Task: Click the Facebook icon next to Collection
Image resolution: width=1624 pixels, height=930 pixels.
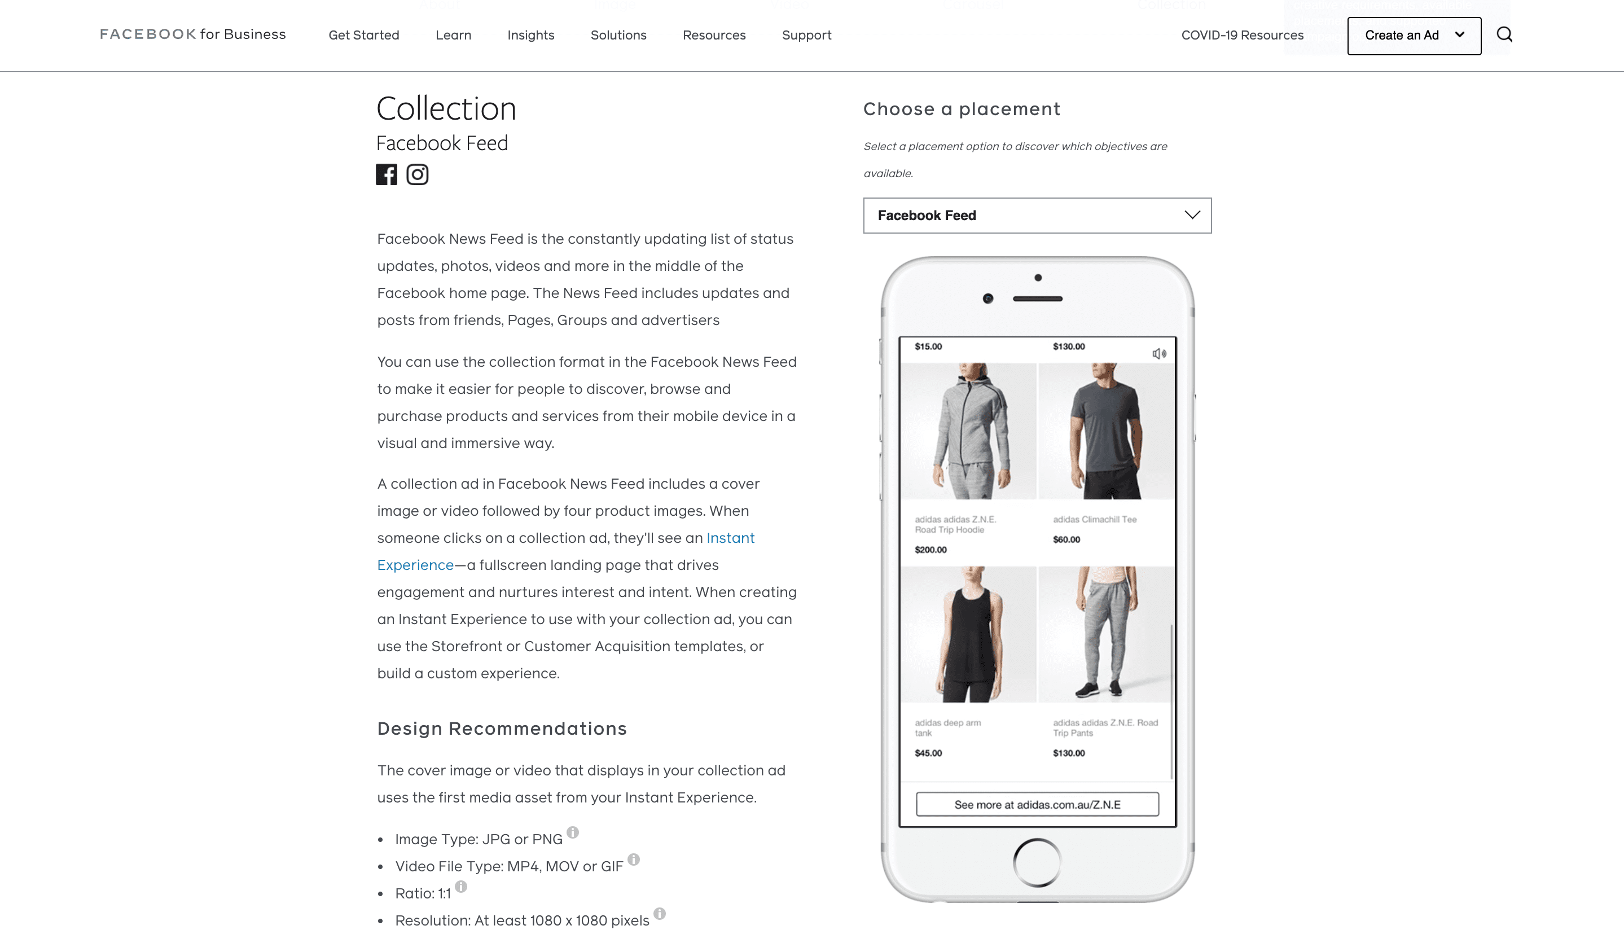Action: [x=386, y=174]
